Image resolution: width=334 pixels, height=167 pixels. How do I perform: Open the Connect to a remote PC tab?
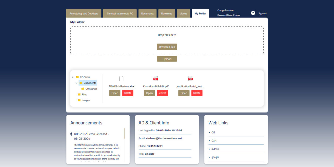(x=120, y=13)
